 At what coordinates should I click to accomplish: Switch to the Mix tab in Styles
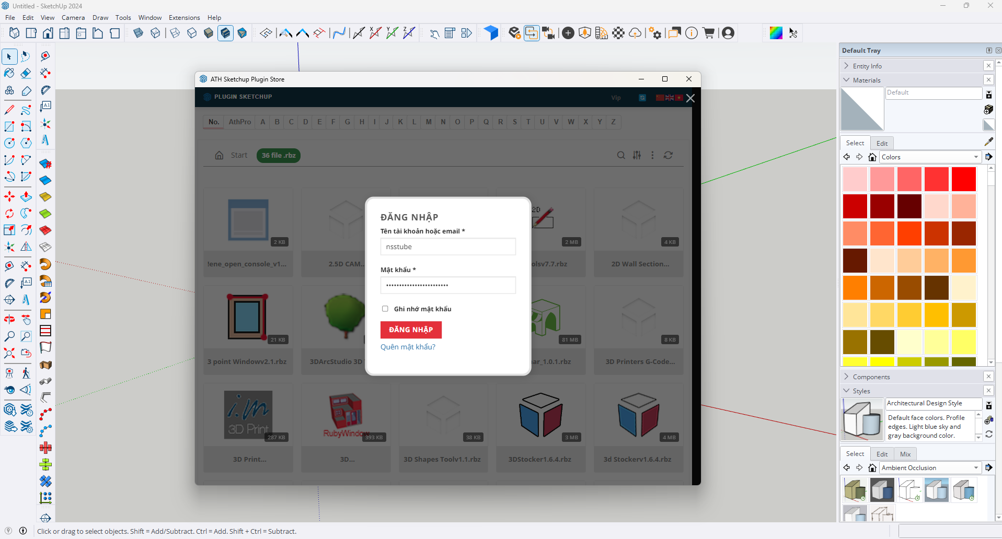pos(905,454)
